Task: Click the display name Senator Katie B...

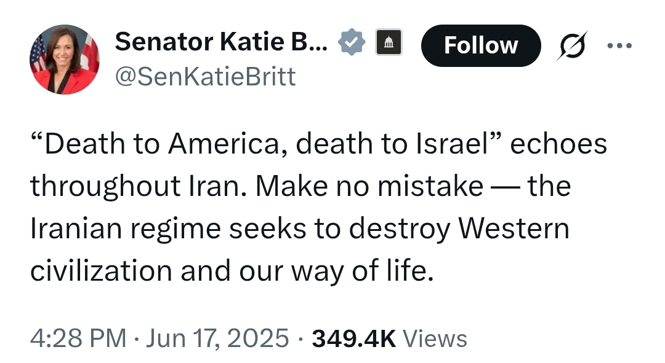Action: coord(221,42)
